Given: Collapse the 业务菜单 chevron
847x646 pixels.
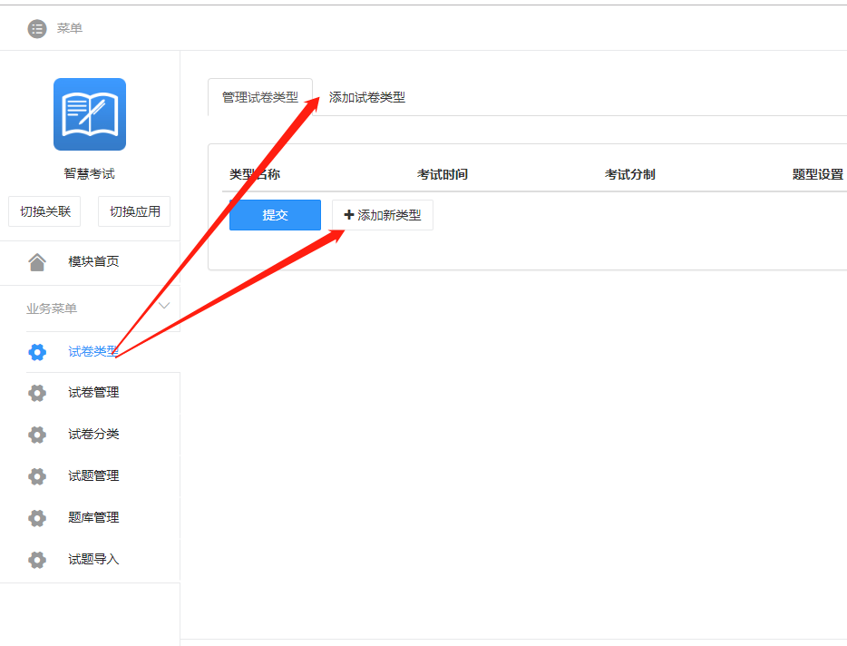Looking at the screenshot, I should (164, 306).
